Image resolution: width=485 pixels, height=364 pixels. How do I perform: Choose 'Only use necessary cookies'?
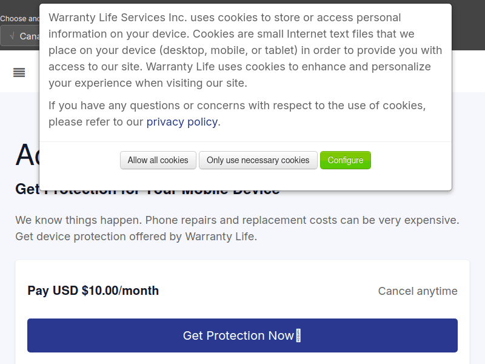(x=258, y=160)
